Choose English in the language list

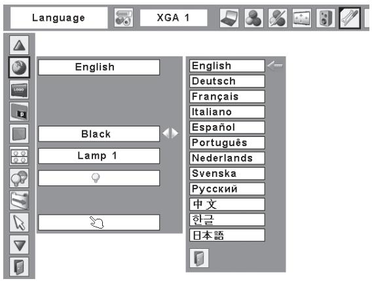point(227,66)
